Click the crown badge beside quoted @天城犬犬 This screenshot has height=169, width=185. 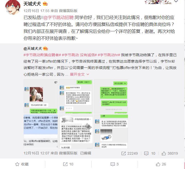pos(46,48)
